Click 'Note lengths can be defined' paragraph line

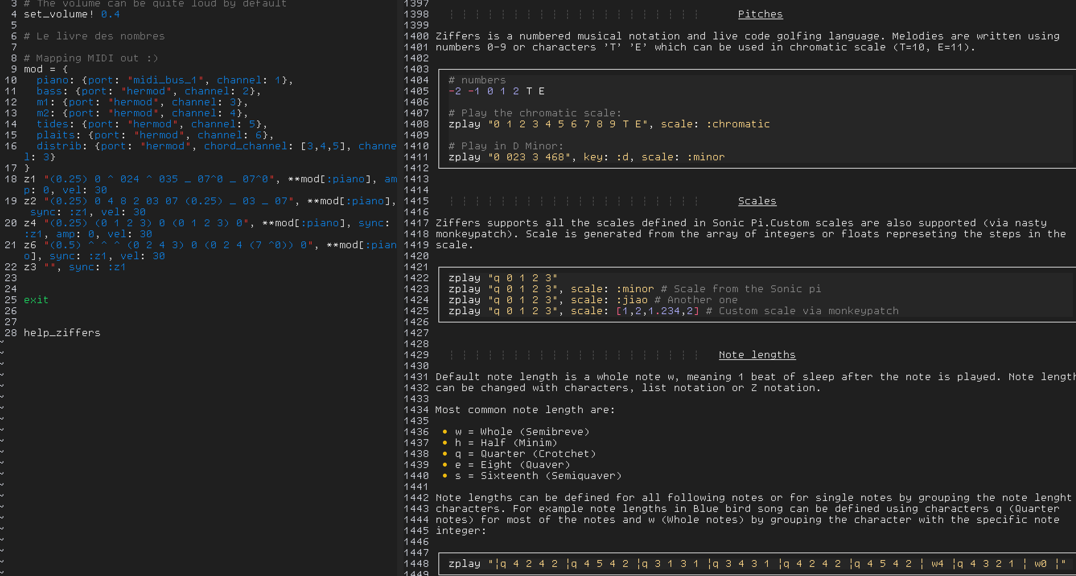click(x=754, y=498)
